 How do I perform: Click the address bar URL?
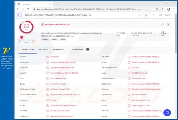click(x=89, y=9)
